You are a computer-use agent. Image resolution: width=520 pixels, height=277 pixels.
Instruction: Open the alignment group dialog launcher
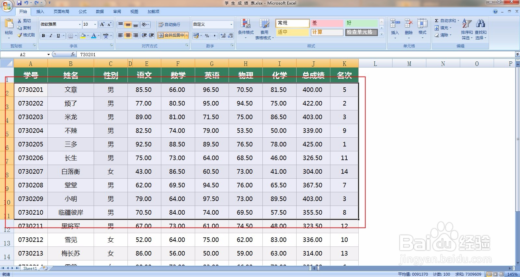(x=187, y=45)
